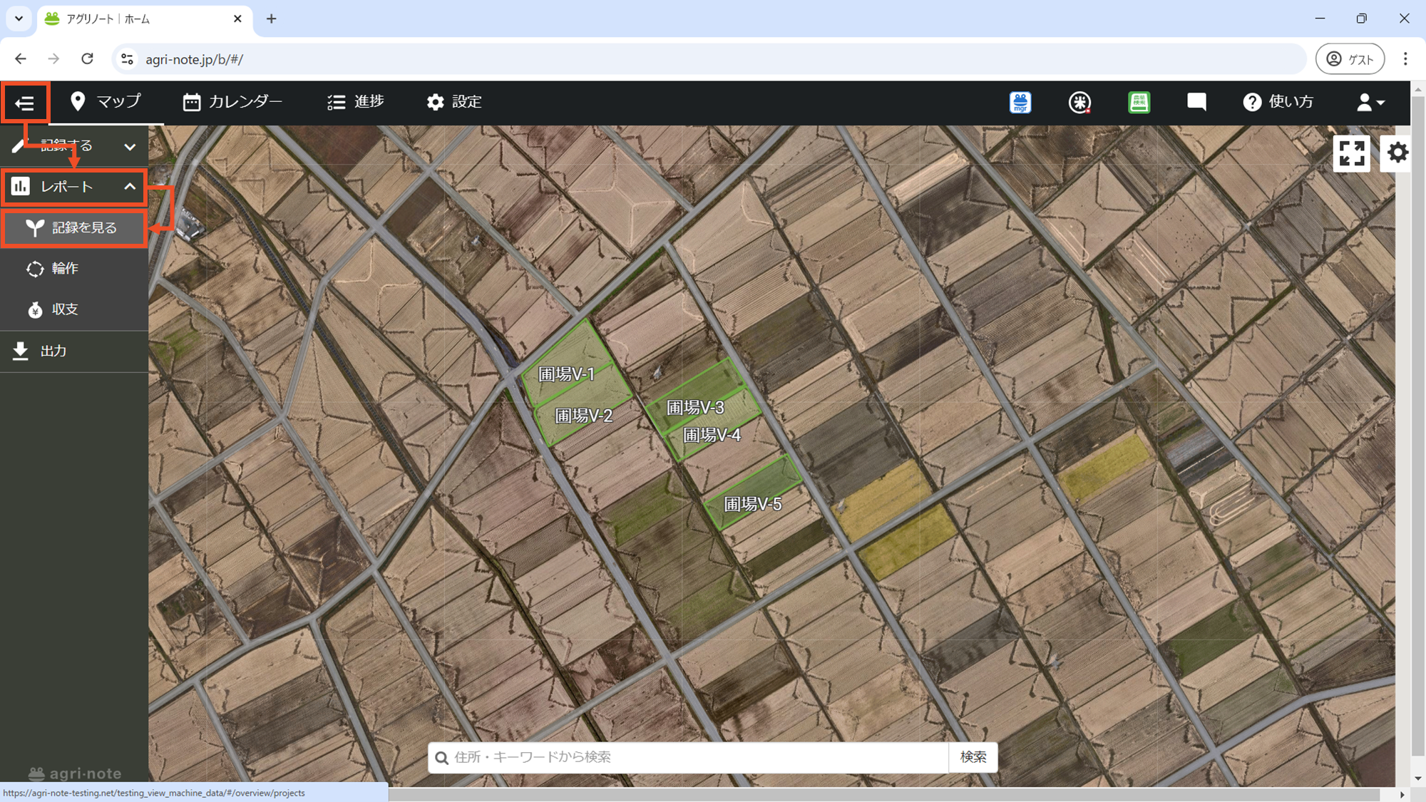Viewport: 1426px width, 802px height.
Task: Switch to the カレンダー tab
Action: (x=233, y=102)
